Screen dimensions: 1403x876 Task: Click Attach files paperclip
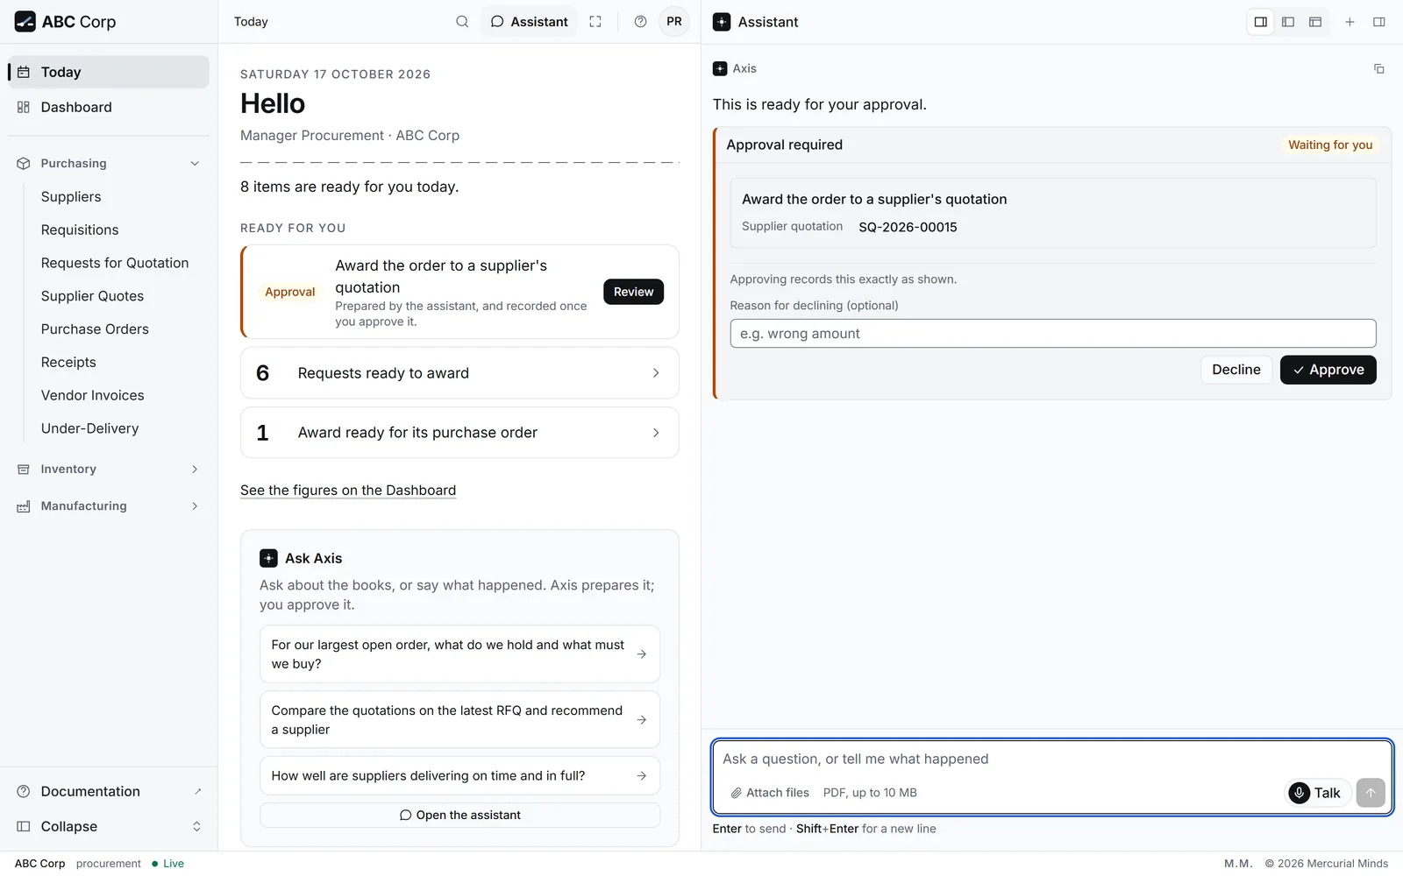770,793
